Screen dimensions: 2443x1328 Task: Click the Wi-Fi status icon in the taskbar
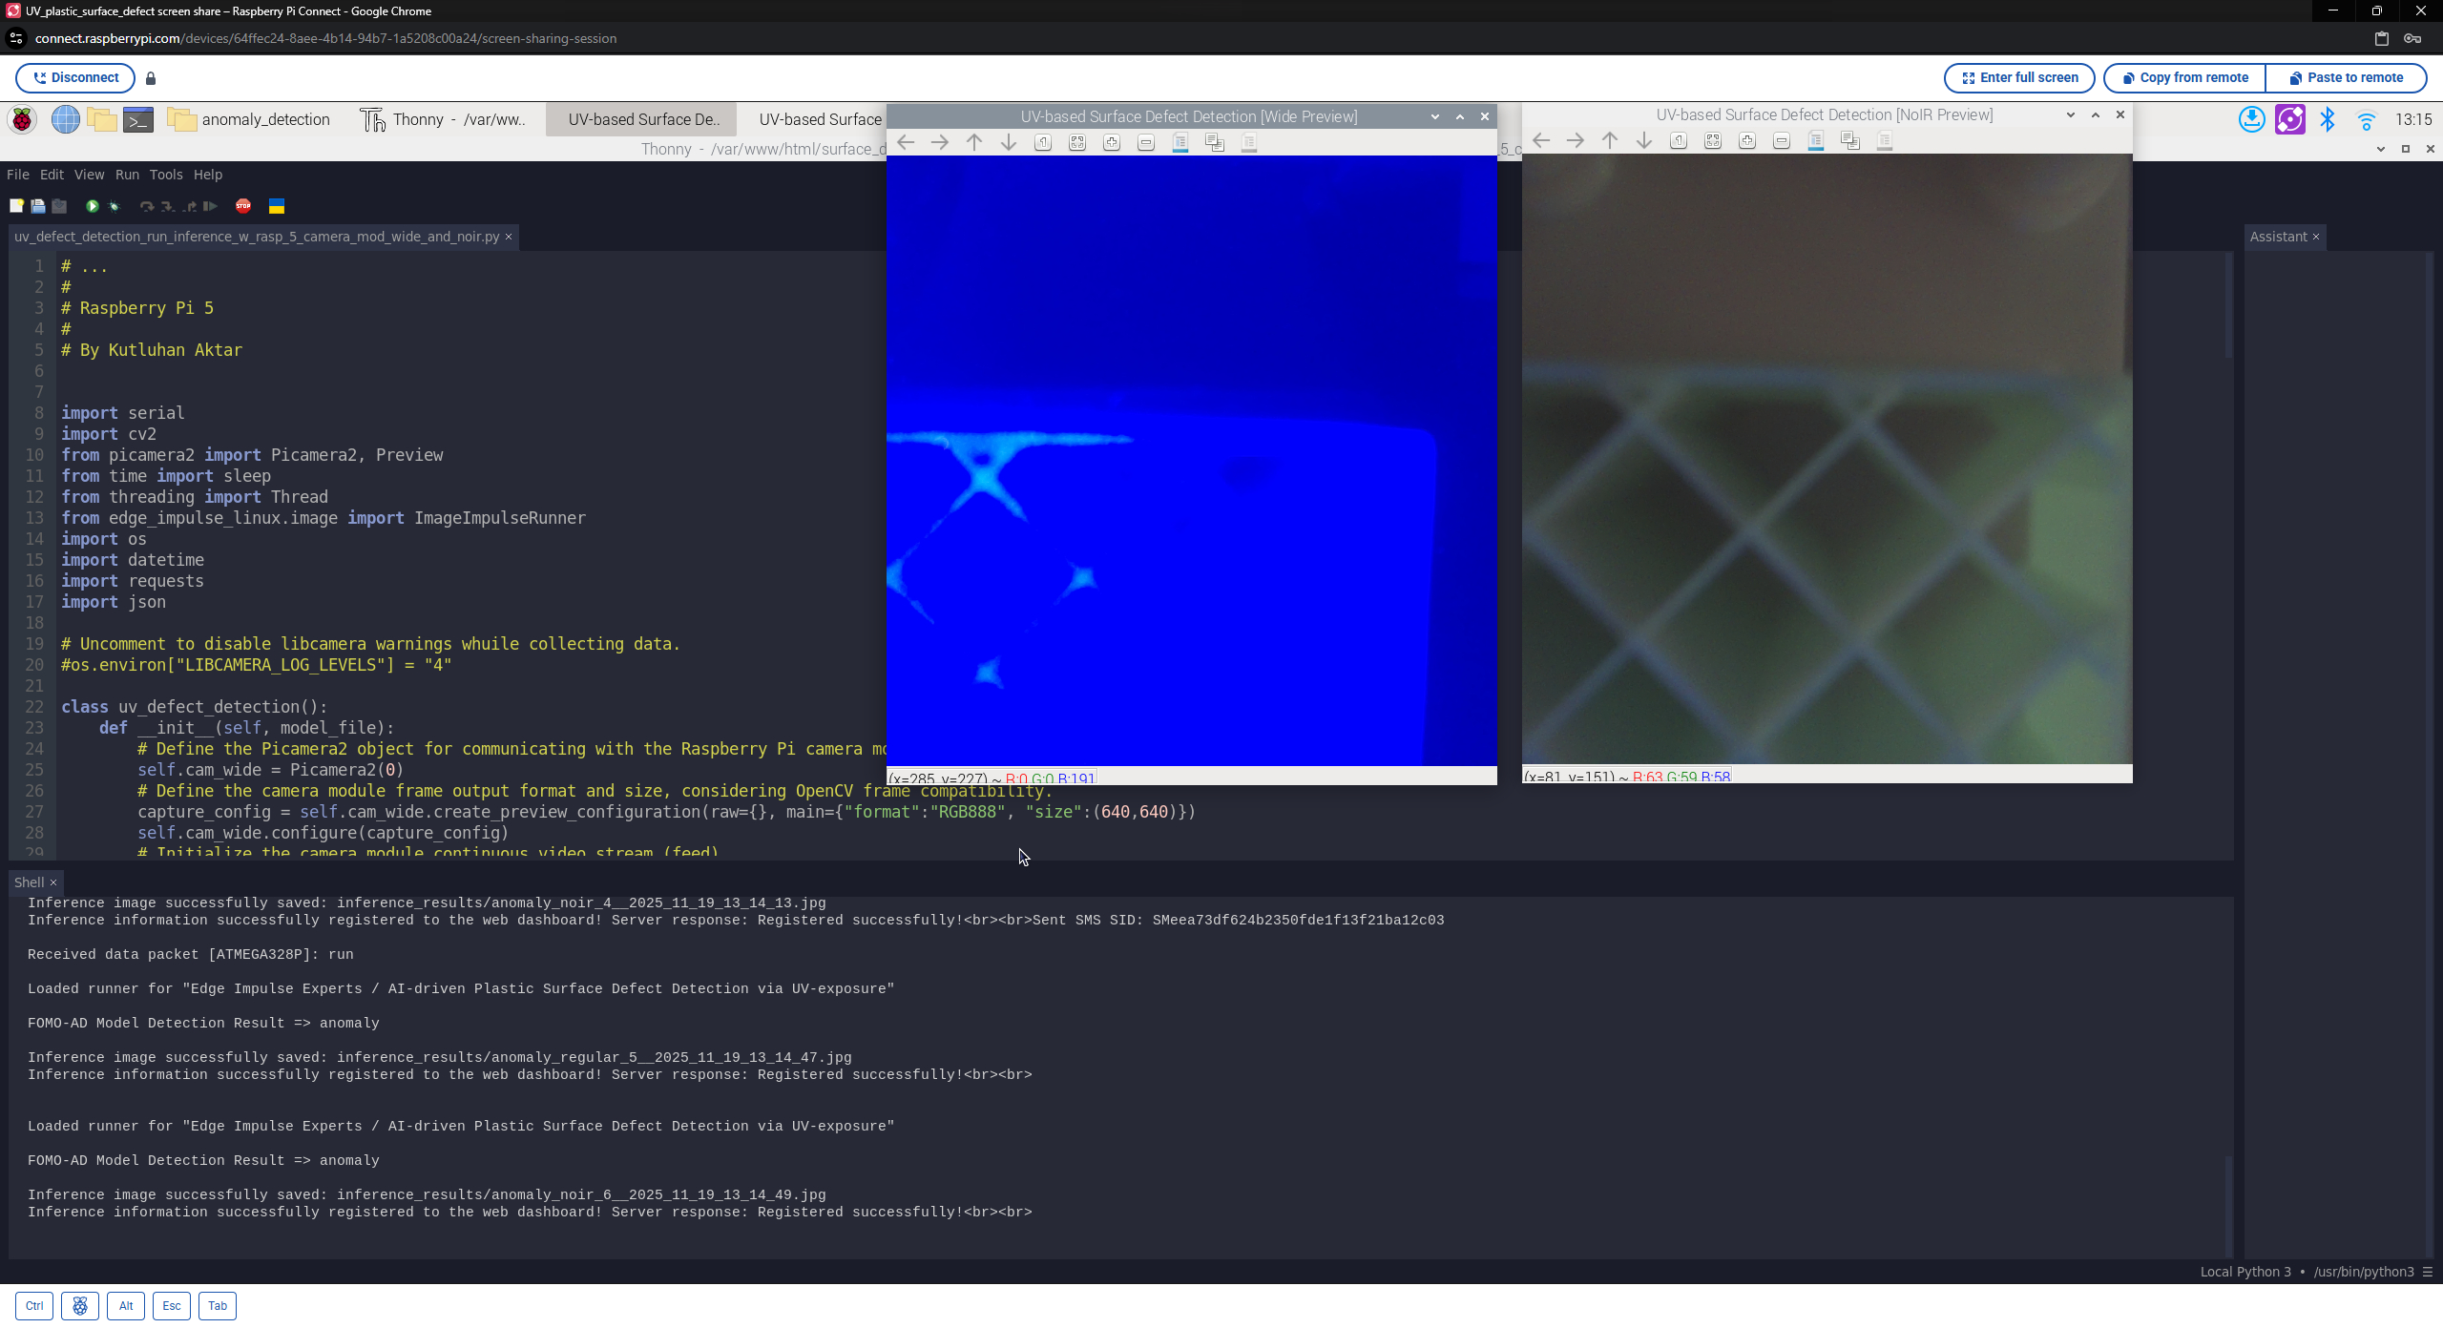point(2366,120)
